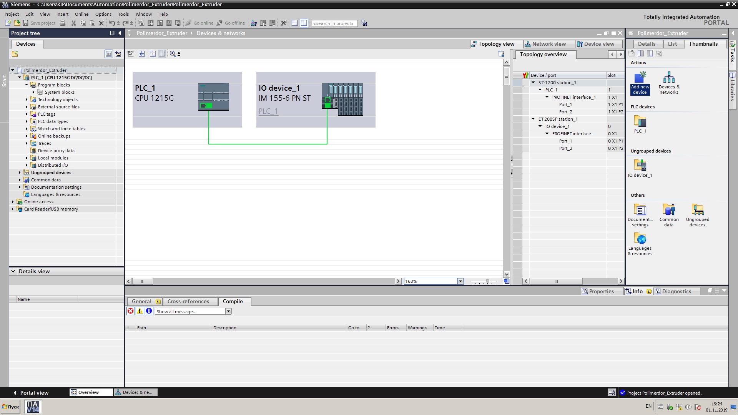Image resolution: width=738 pixels, height=415 pixels.
Task: Open the Tools menu
Action: (123, 14)
